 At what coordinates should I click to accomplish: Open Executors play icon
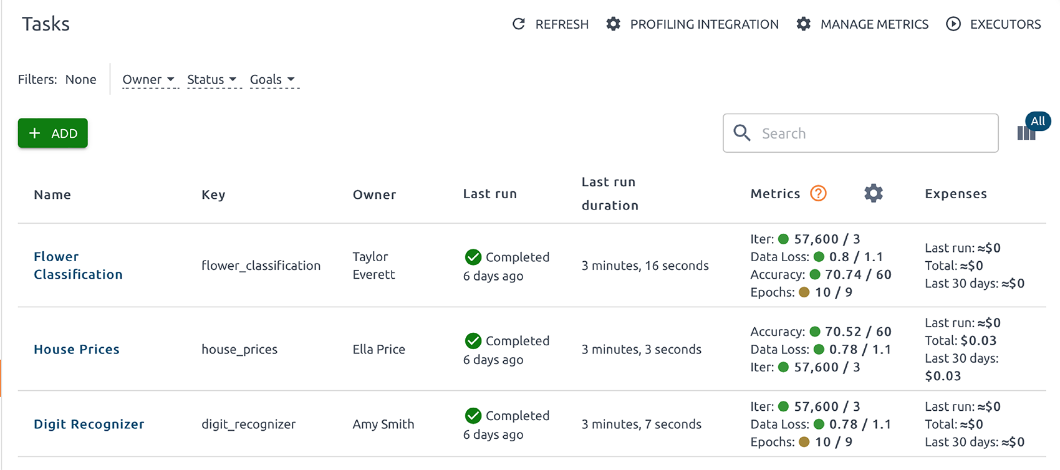point(953,24)
